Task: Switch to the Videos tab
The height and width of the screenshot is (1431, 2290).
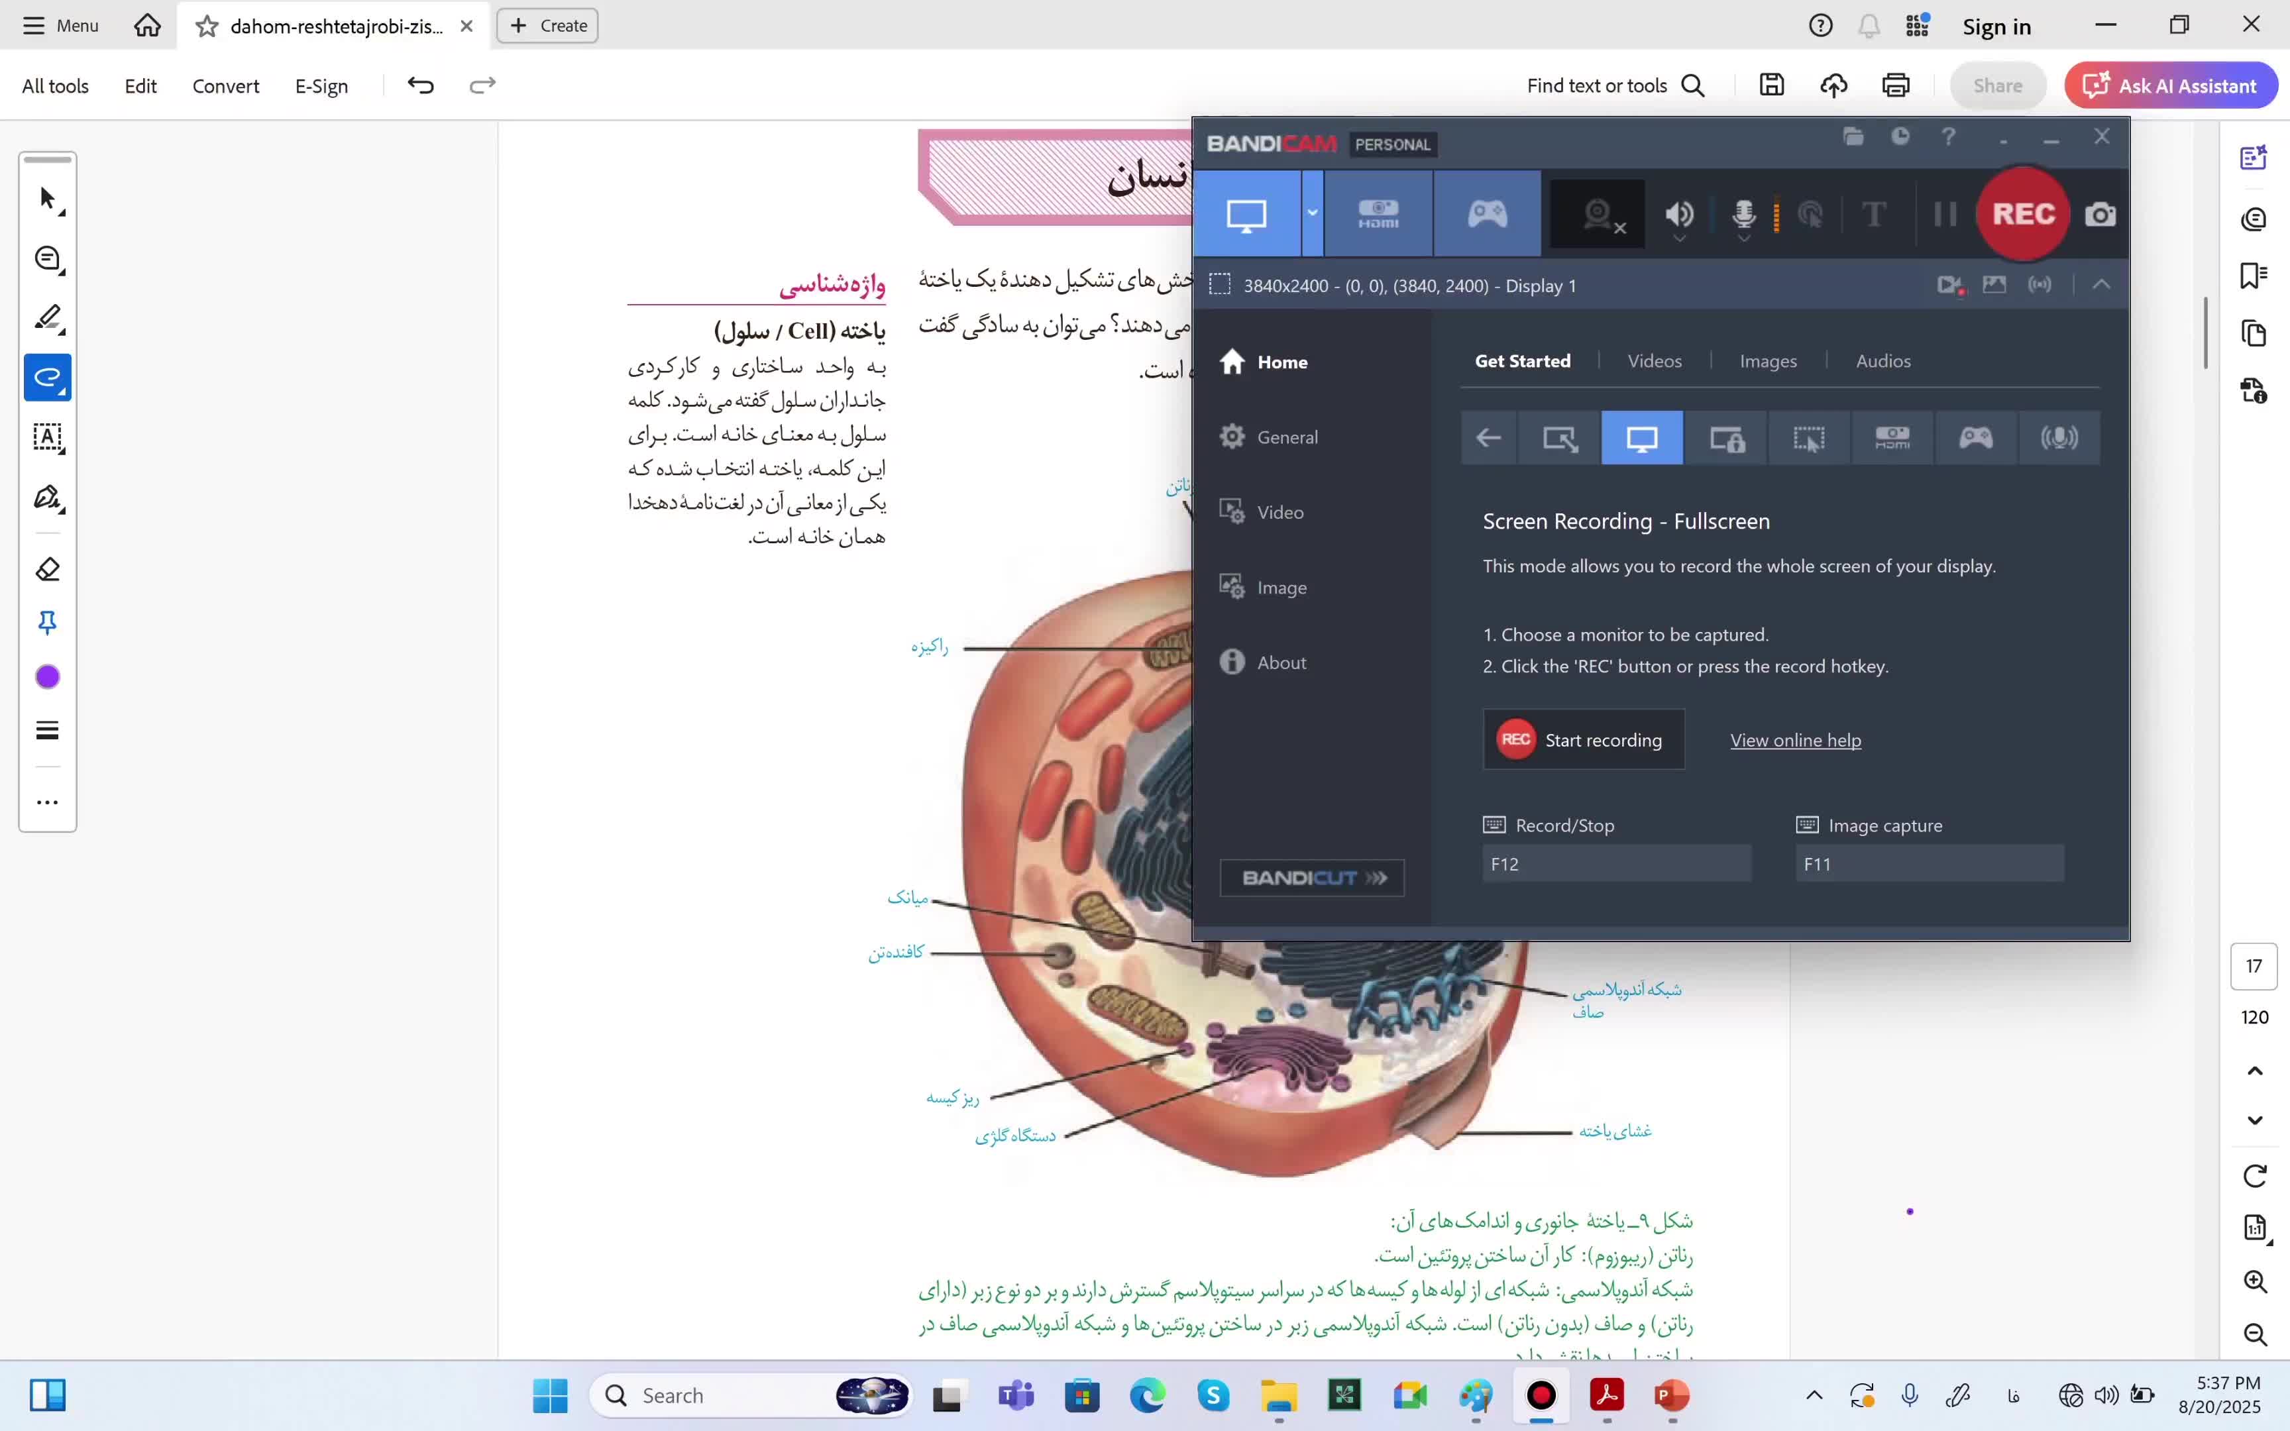Action: (x=1654, y=360)
